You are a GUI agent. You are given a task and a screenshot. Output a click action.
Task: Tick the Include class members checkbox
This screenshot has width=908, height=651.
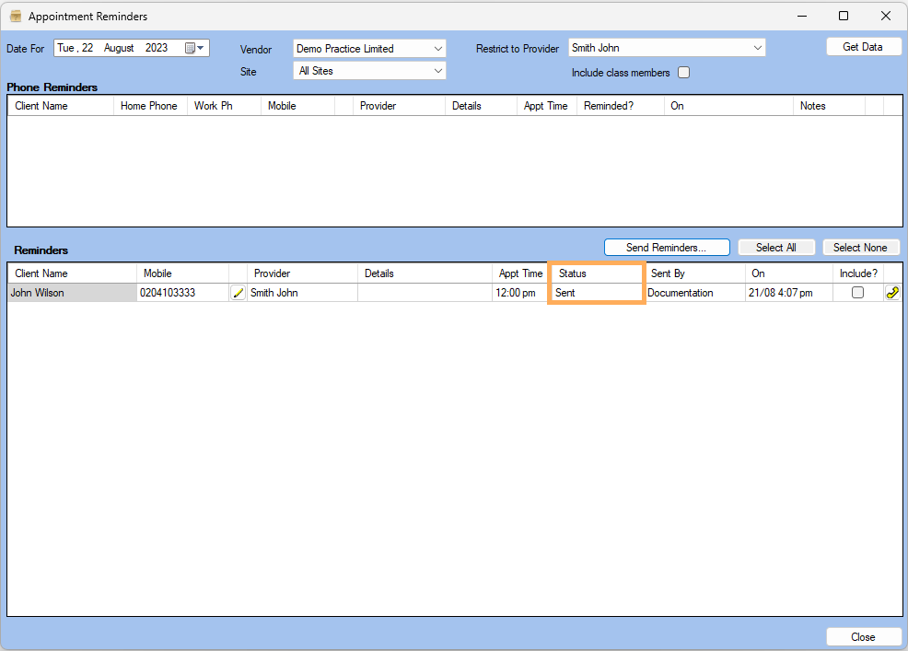pyautogui.click(x=684, y=73)
